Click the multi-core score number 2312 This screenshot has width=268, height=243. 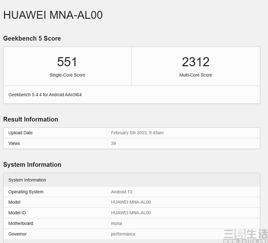click(x=196, y=62)
